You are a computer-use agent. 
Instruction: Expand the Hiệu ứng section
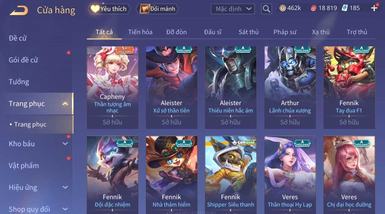click(x=65, y=187)
